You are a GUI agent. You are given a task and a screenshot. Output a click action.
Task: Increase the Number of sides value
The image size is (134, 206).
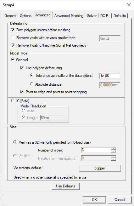click(114, 149)
